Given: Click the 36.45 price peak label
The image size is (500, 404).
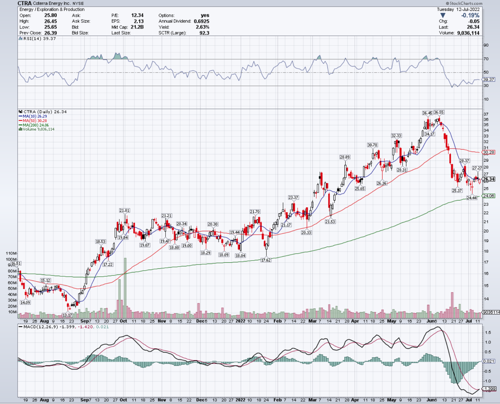Looking at the screenshot, I should tap(427, 113).
